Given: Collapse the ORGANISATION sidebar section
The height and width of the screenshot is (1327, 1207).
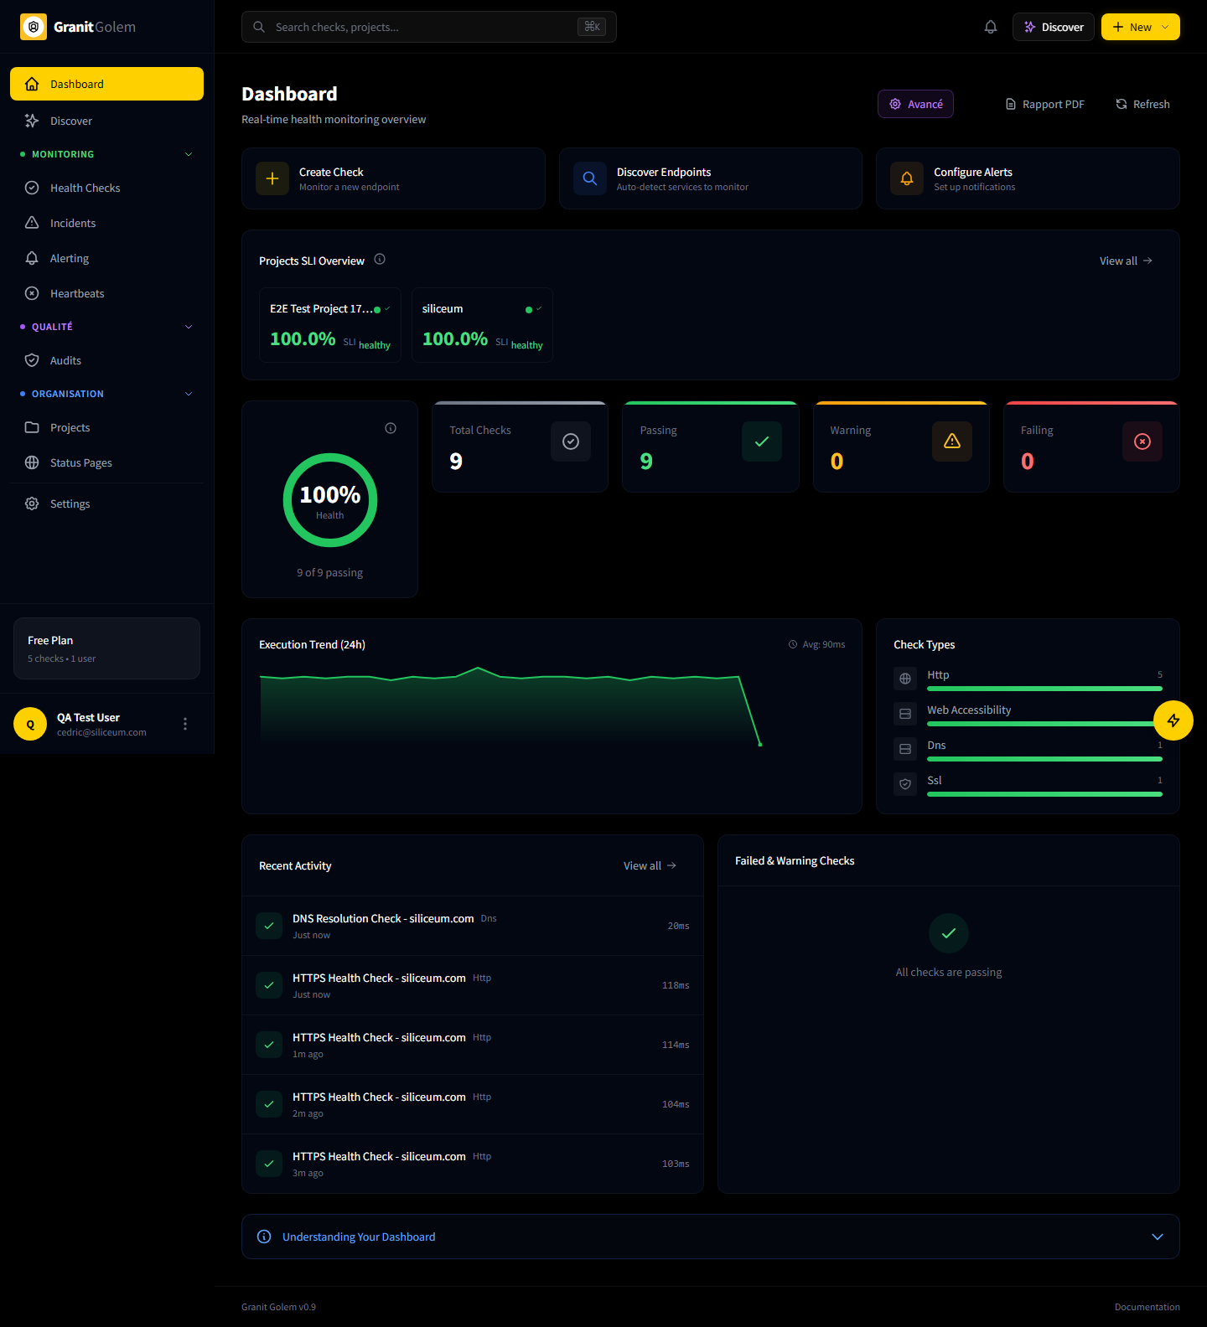Looking at the screenshot, I should [x=189, y=394].
